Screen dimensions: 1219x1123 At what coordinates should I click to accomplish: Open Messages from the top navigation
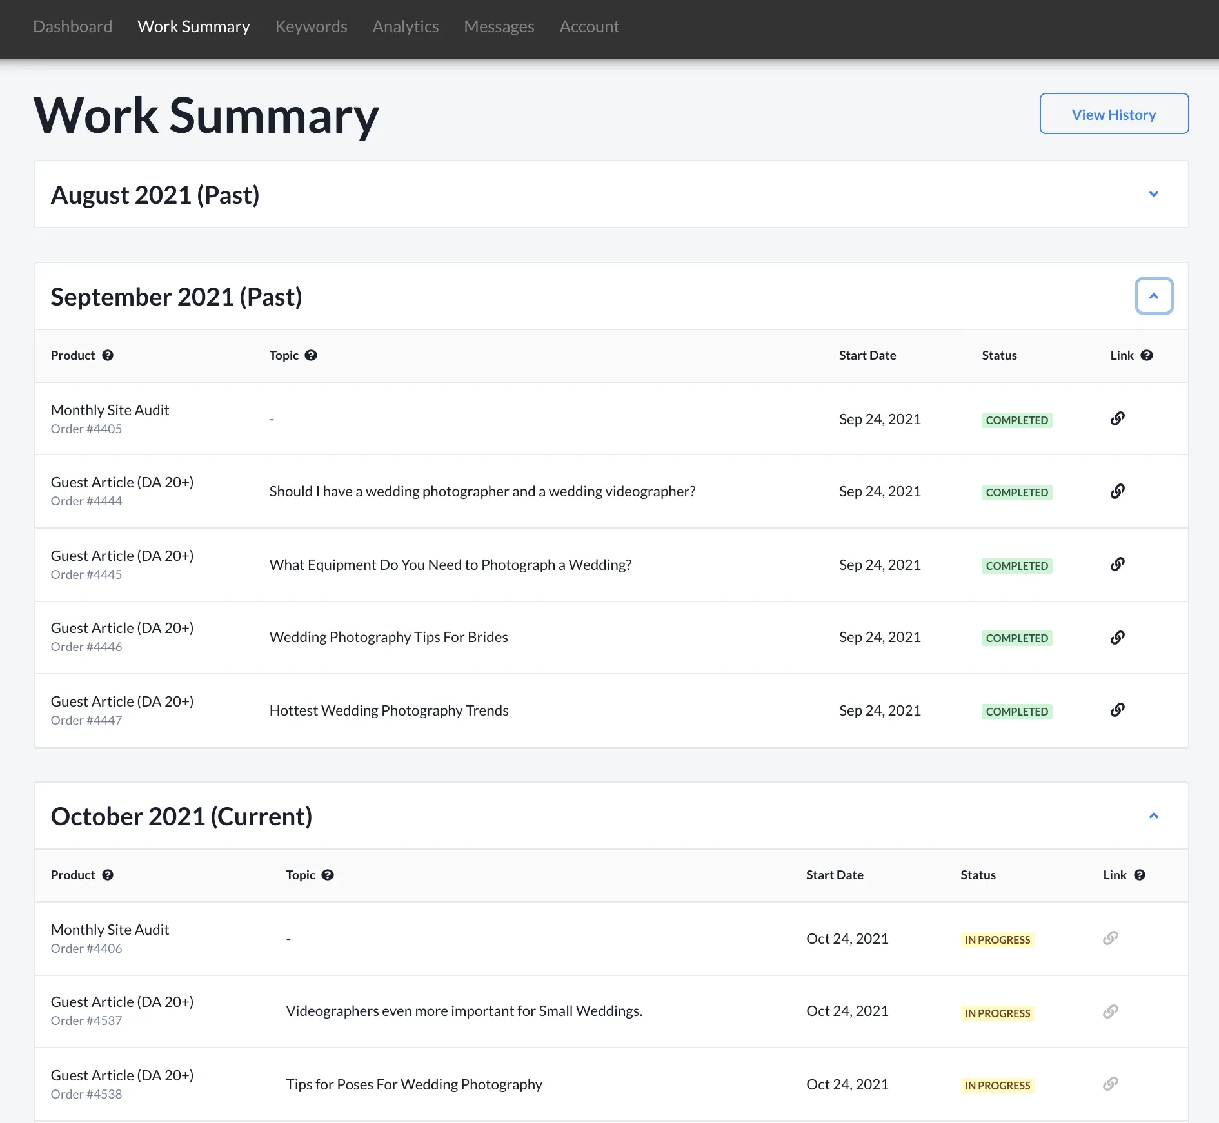coord(499,26)
